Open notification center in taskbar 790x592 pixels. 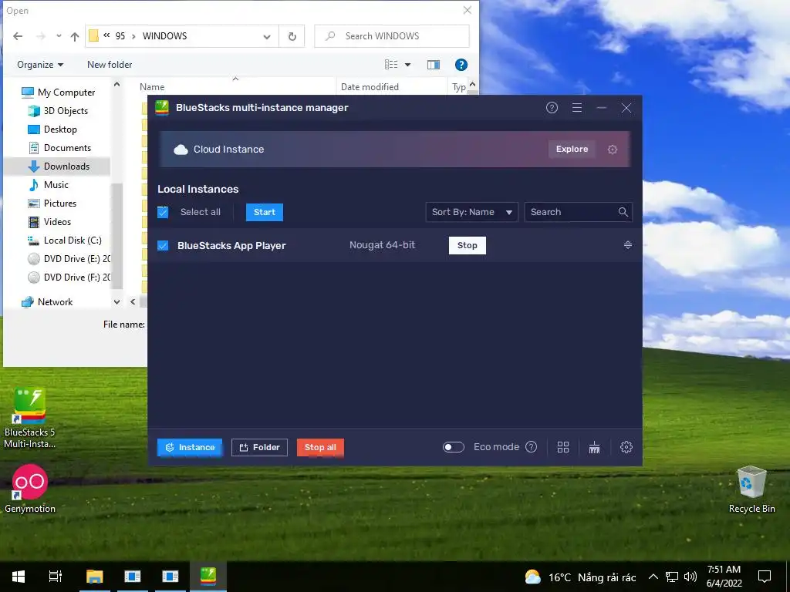(765, 577)
